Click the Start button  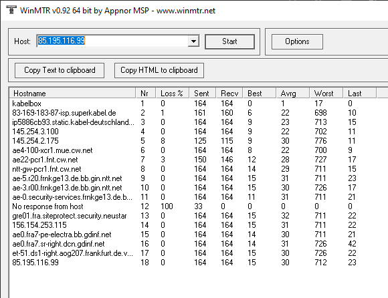229,41
